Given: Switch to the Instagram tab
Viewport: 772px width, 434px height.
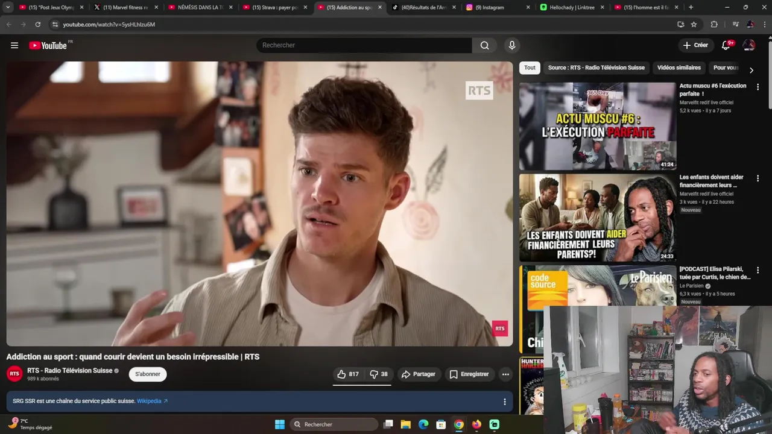Looking at the screenshot, I should 498,7.
